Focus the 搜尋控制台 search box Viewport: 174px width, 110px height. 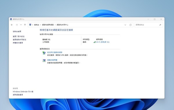click(149, 25)
